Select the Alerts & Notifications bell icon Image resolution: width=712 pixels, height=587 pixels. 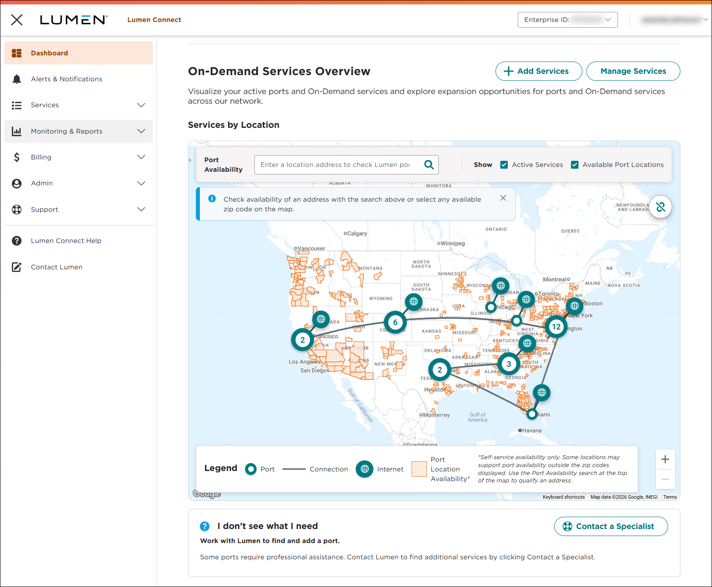point(17,79)
